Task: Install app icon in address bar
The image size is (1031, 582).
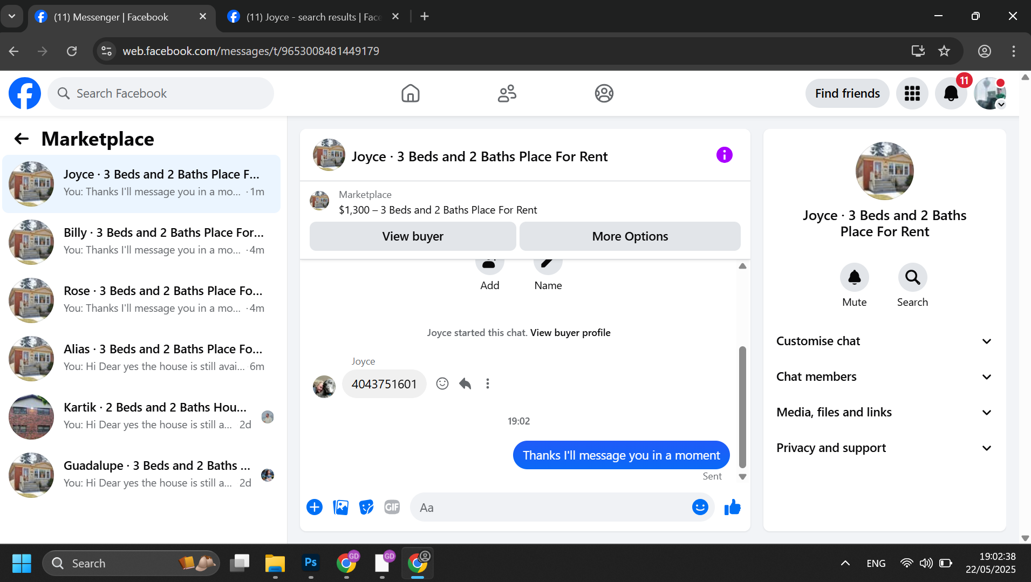Action: coord(918,51)
